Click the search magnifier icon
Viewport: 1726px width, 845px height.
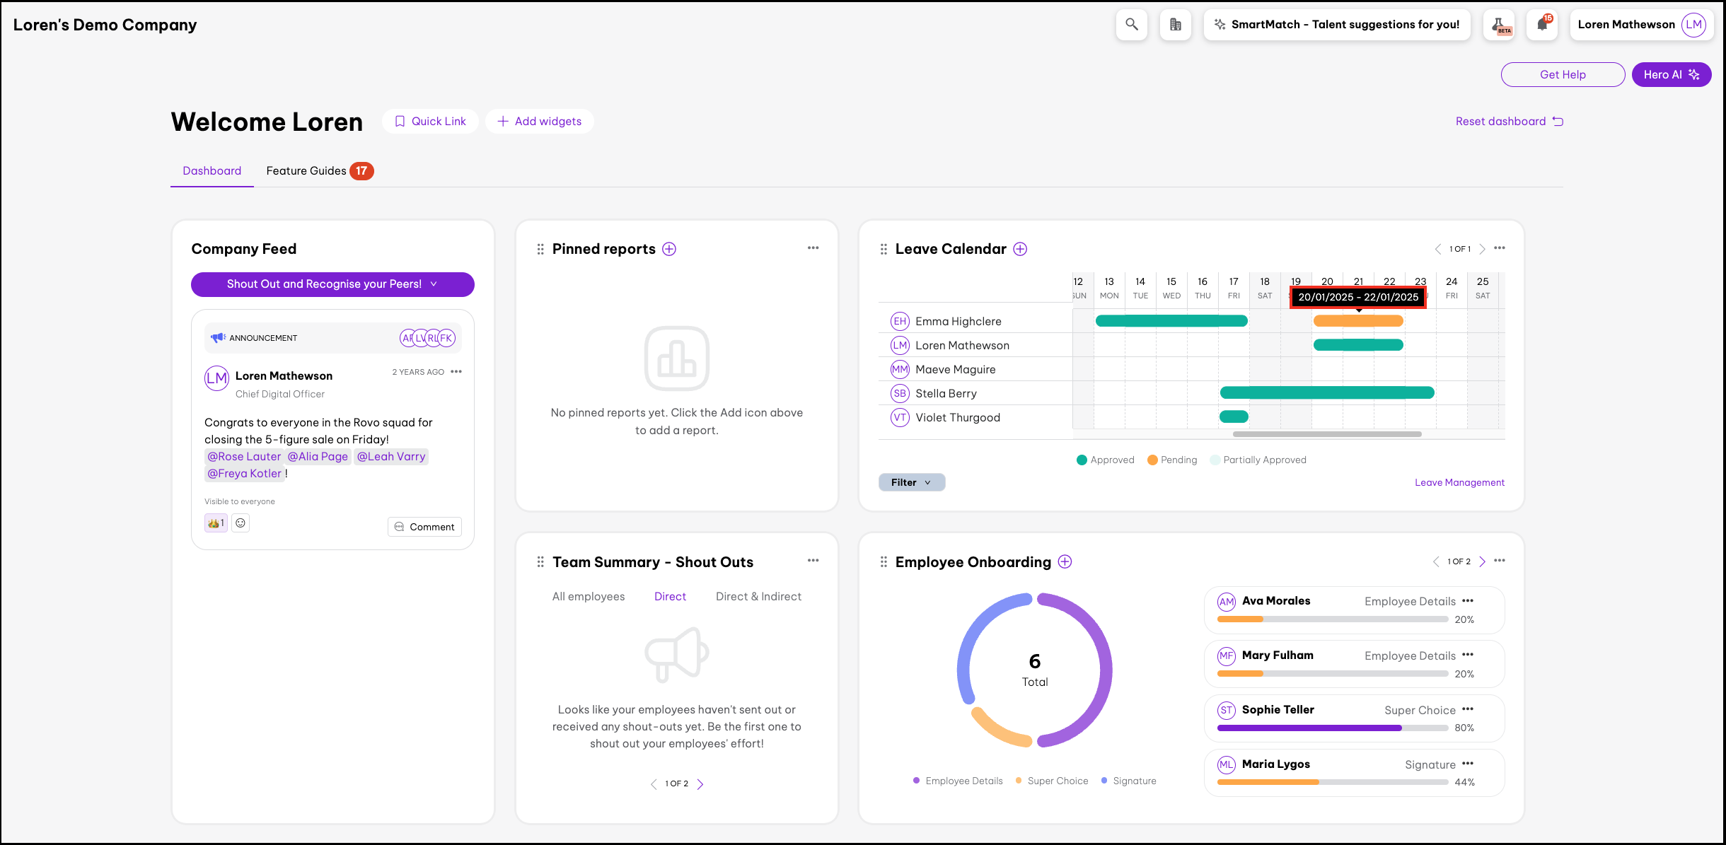(x=1131, y=25)
